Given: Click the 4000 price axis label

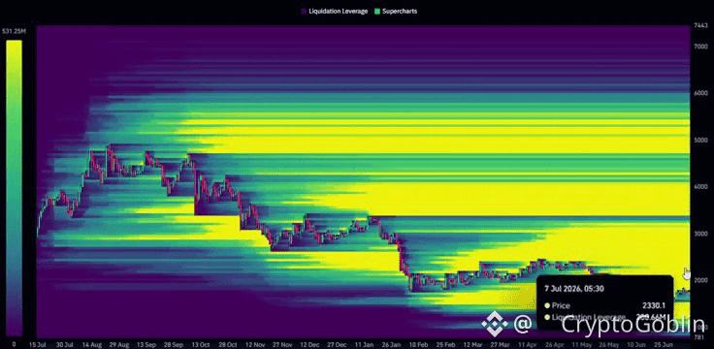Looking at the screenshot, I should tap(699, 186).
